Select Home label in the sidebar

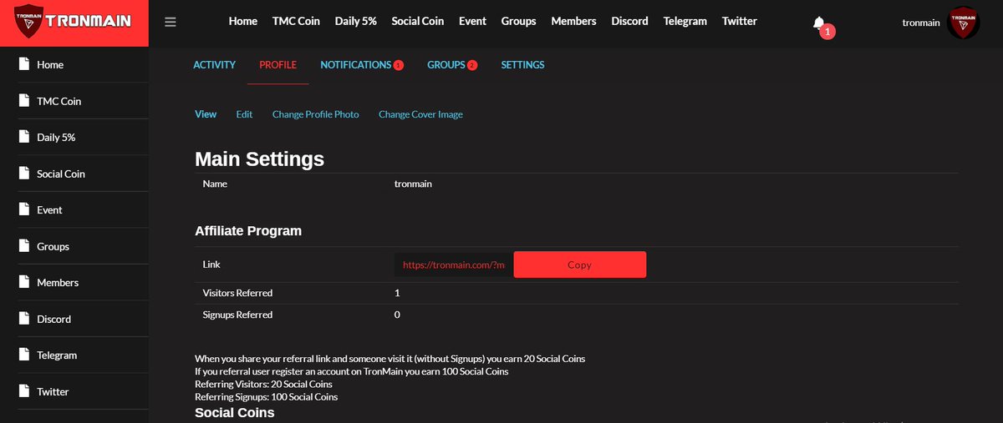click(50, 65)
